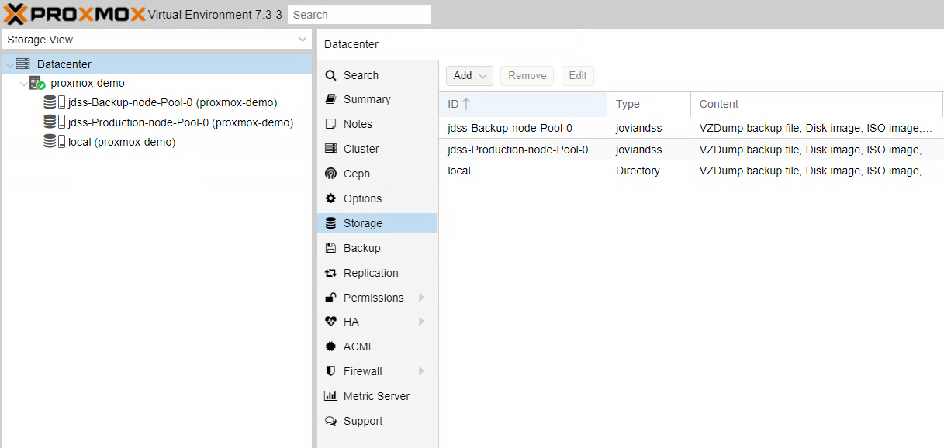Click the Replication arrows icon
Screen dimensions: 944x448
pos(330,273)
